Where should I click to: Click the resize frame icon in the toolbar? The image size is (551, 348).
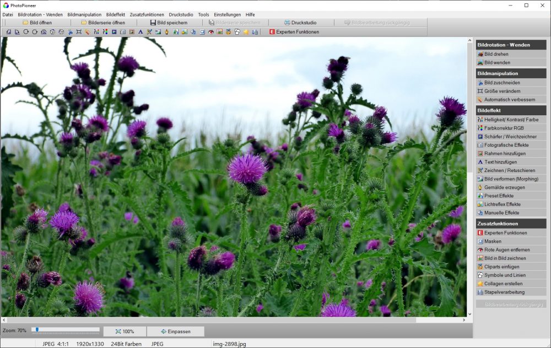(79, 32)
